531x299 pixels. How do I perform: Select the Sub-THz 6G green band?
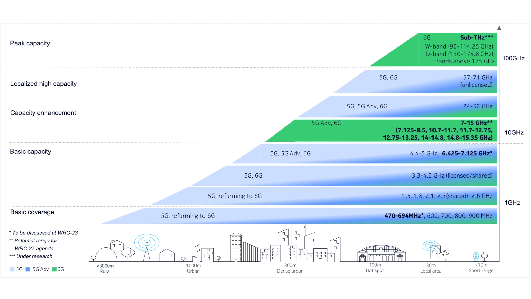click(433, 50)
